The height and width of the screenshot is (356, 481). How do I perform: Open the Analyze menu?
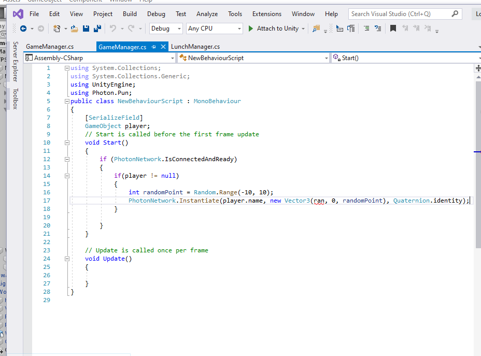click(x=207, y=14)
